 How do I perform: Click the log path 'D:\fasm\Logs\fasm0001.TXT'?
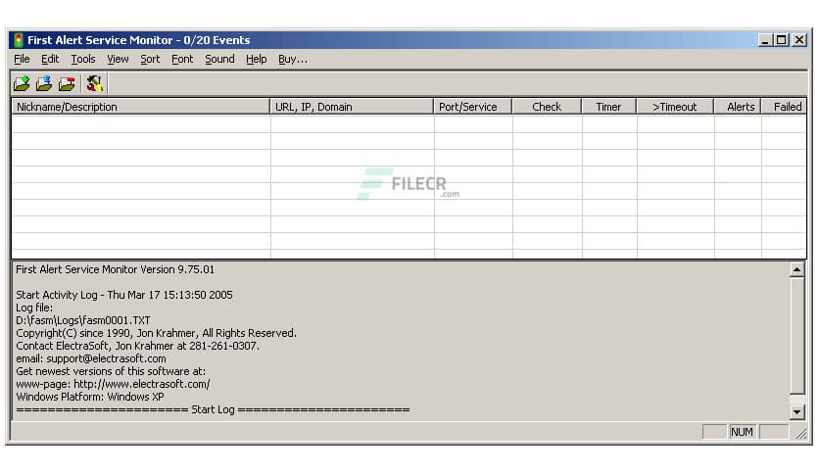pyautogui.click(x=83, y=320)
